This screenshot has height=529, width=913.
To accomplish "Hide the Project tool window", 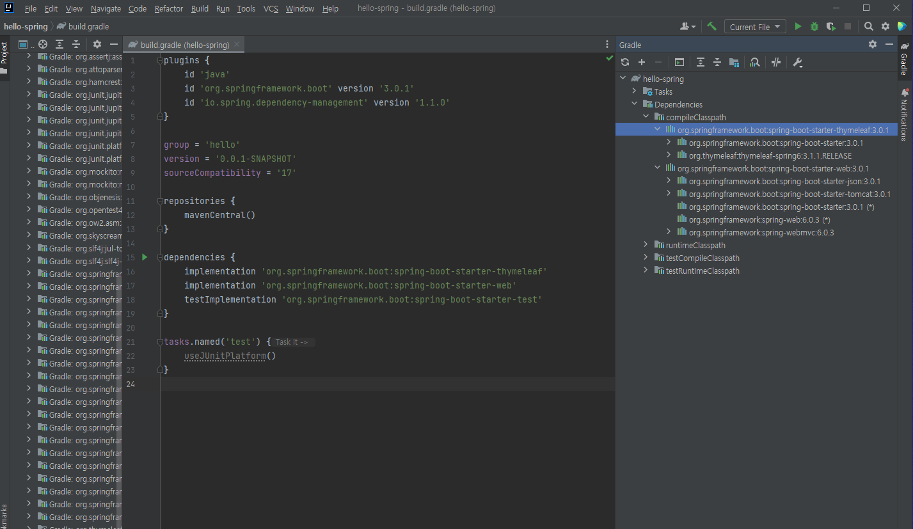I will 114,44.
